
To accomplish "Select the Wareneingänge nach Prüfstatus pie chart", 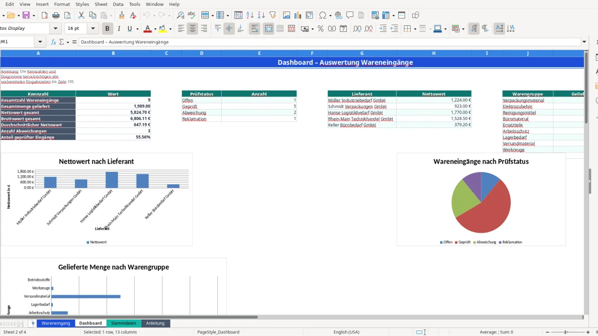I will tap(481, 199).
